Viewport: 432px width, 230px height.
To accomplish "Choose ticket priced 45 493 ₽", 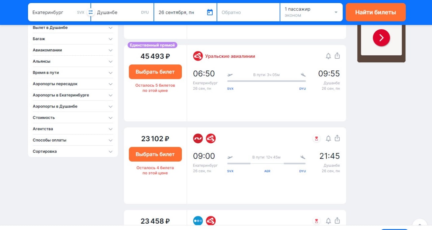I will [x=155, y=72].
